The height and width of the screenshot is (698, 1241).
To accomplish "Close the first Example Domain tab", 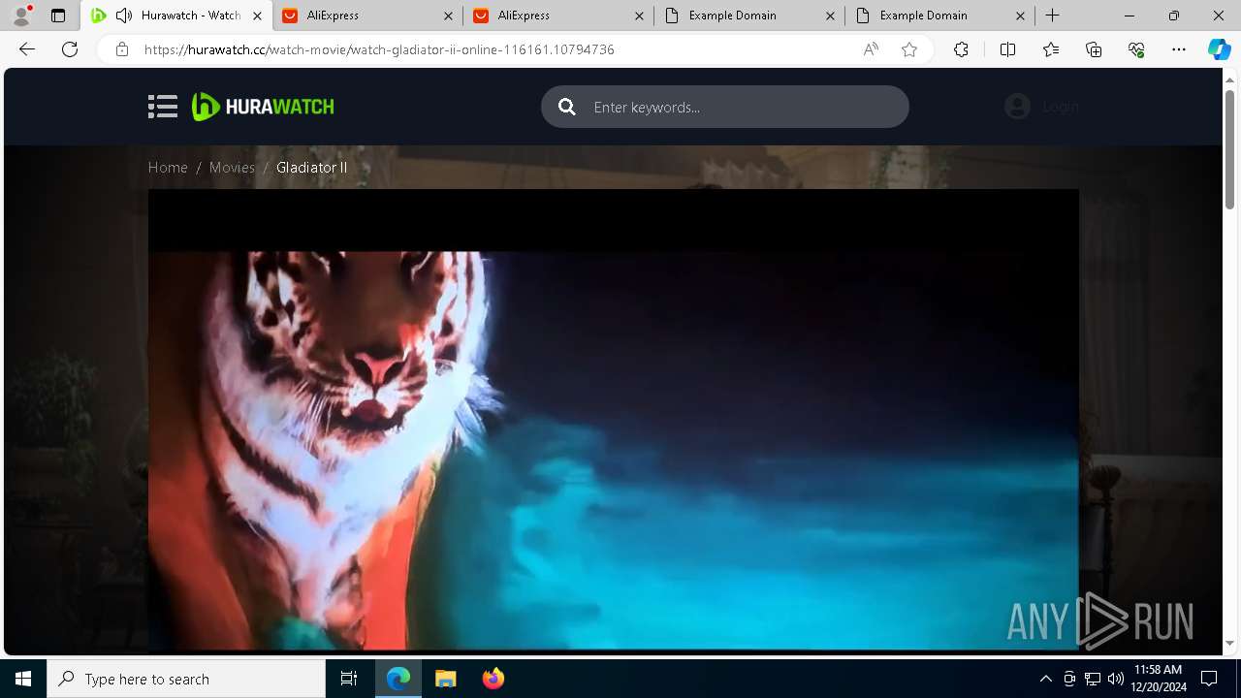I will tap(830, 16).
